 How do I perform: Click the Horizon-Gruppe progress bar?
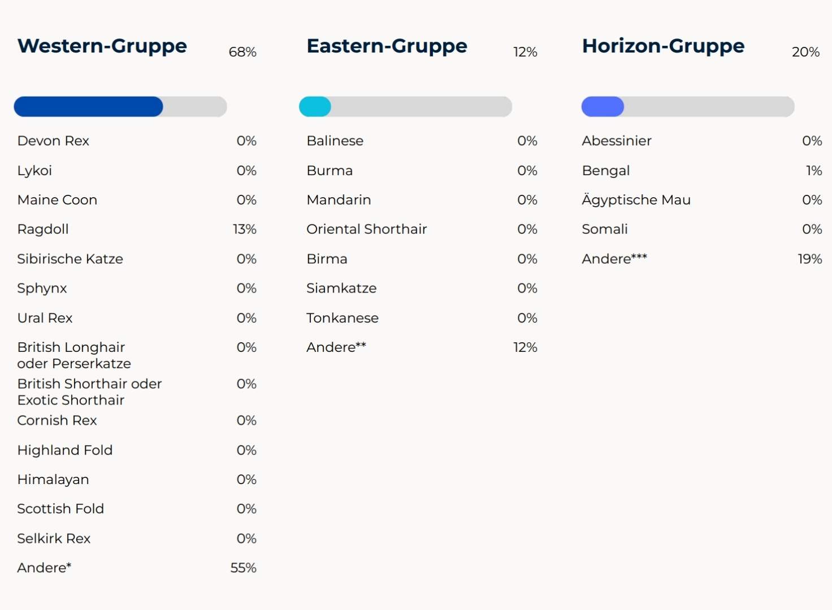[x=688, y=107]
